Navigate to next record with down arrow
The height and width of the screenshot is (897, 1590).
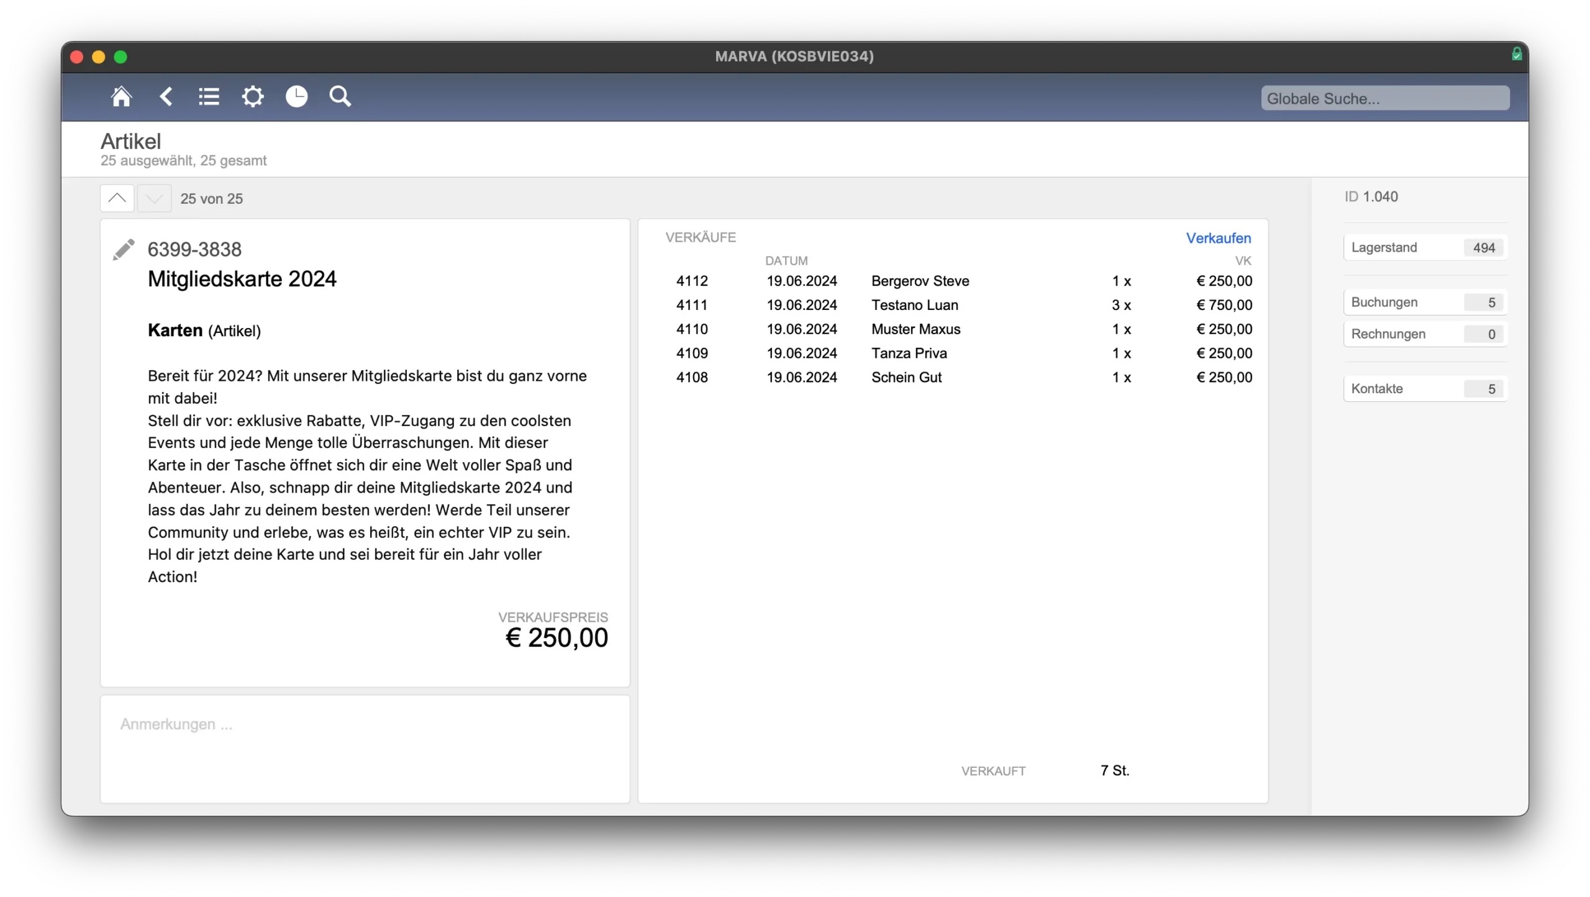click(x=153, y=198)
